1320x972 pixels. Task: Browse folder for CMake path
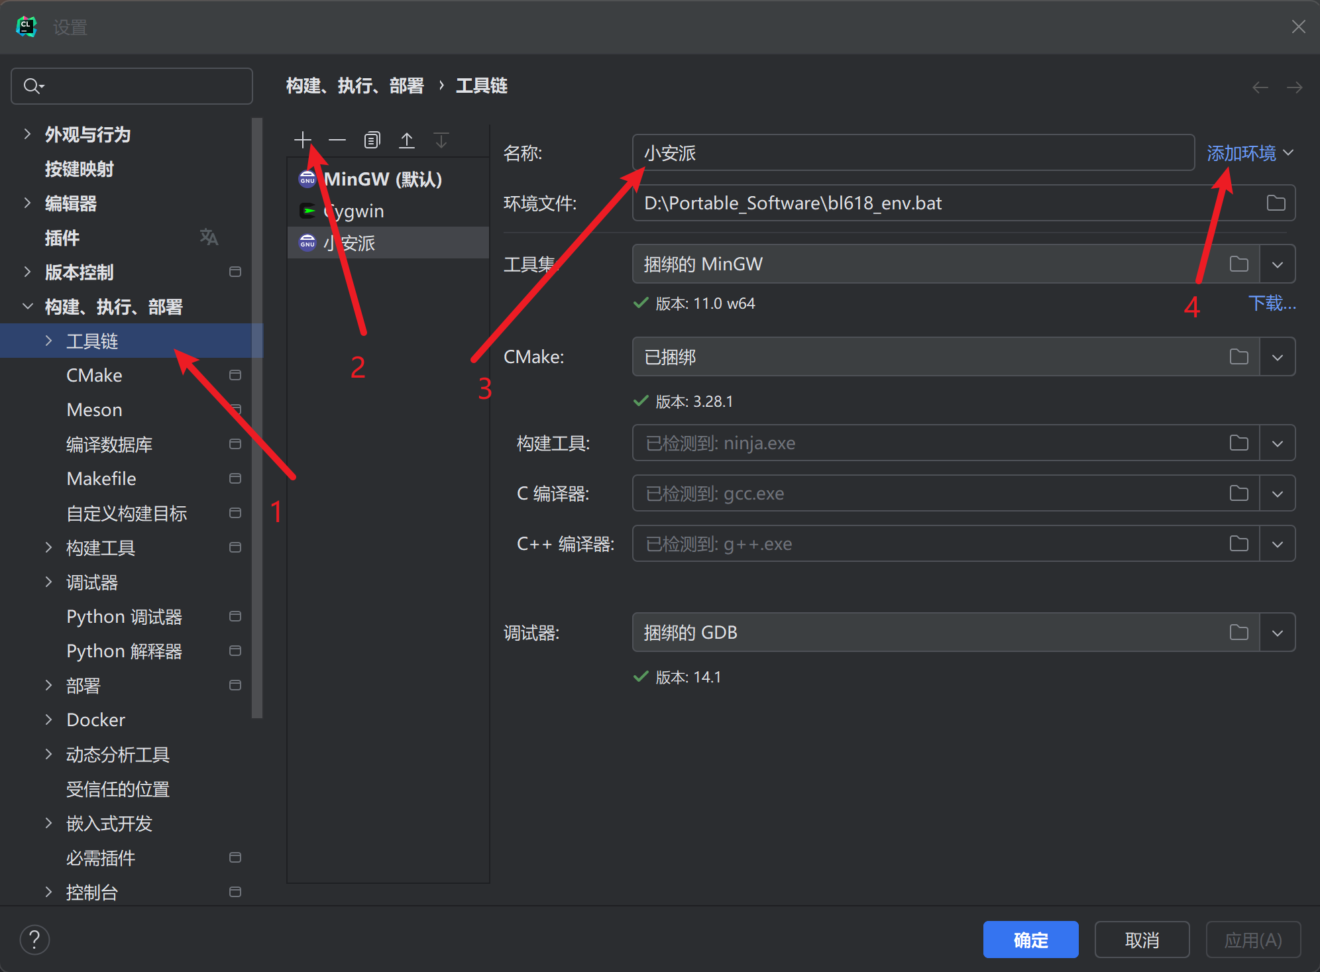tap(1238, 356)
